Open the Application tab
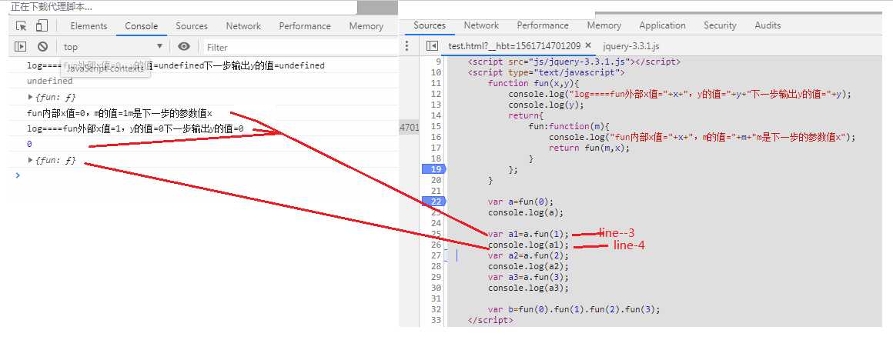 point(662,25)
